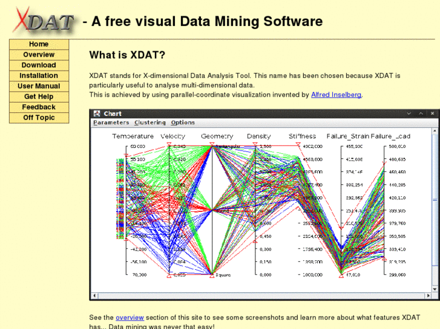Open the User Manual page
Image resolution: width=440 pixels, height=329 pixels.
(x=39, y=86)
